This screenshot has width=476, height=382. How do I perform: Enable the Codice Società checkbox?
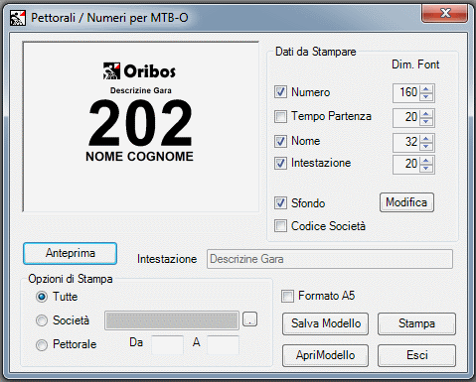coord(280,226)
